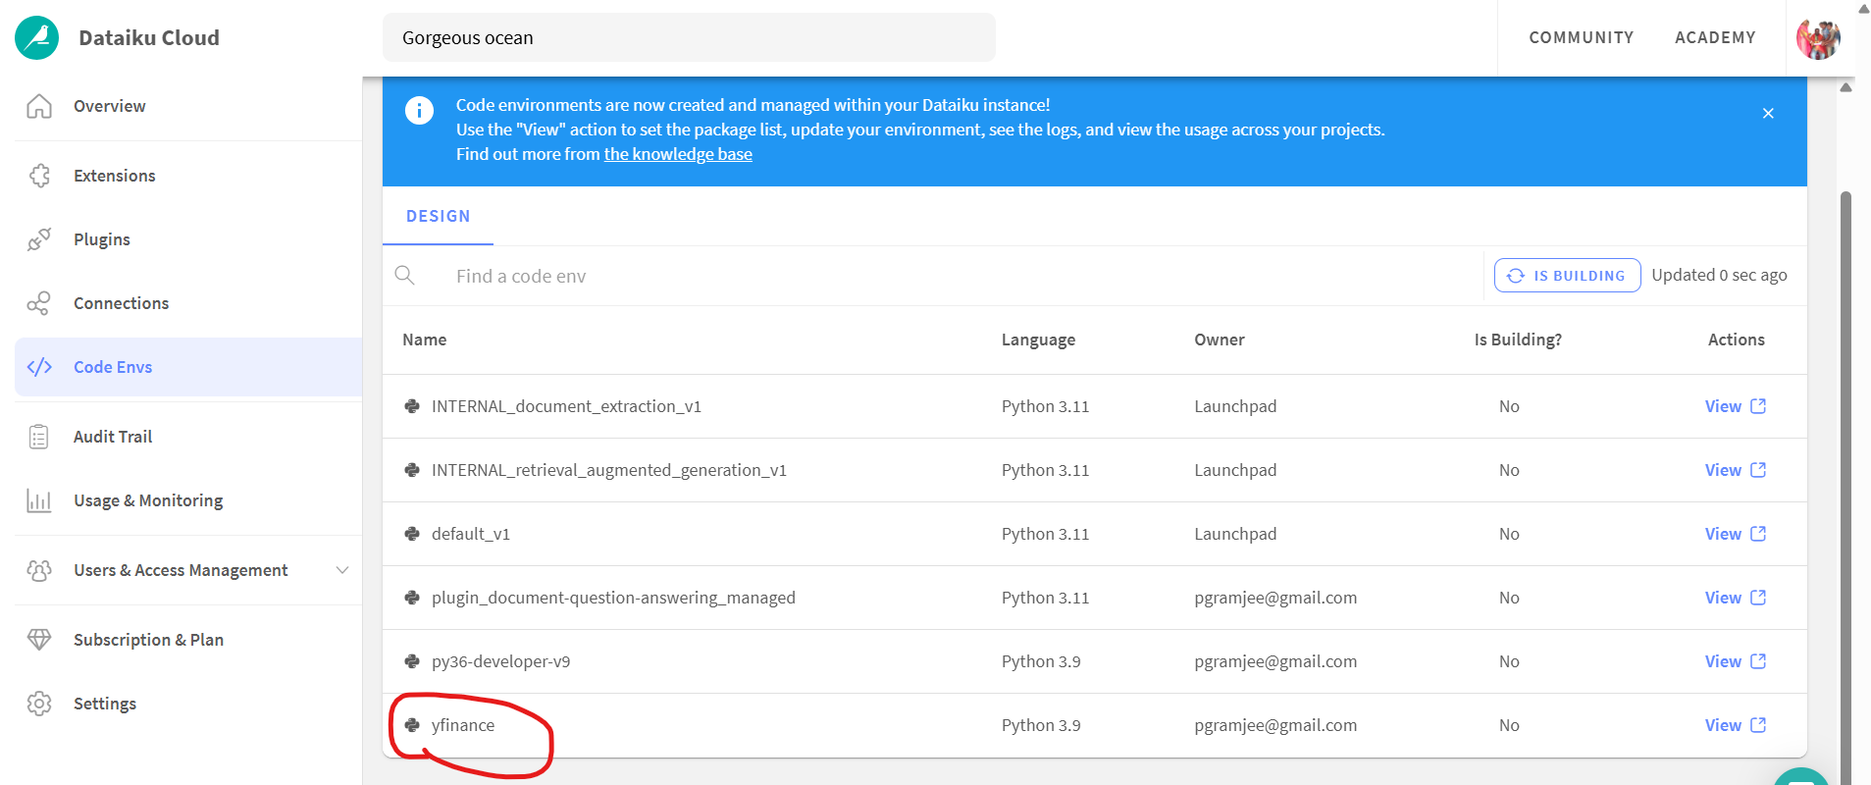Click Launchpad owner in default_v1 row
Image resolution: width=1871 pixels, height=785 pixels.
pos(1235,534)
